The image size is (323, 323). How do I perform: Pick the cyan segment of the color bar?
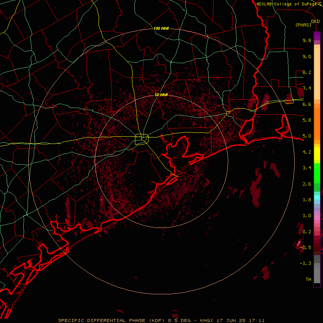pyautogui.click(x=317, y=197)
